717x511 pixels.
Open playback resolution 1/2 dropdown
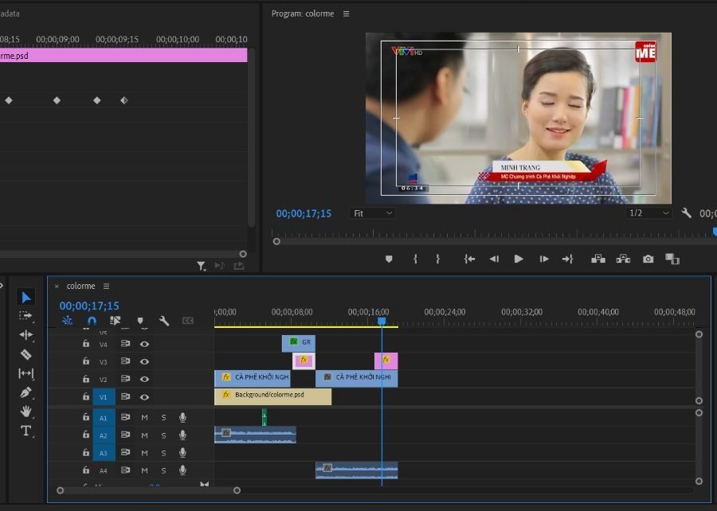point(648,213)
